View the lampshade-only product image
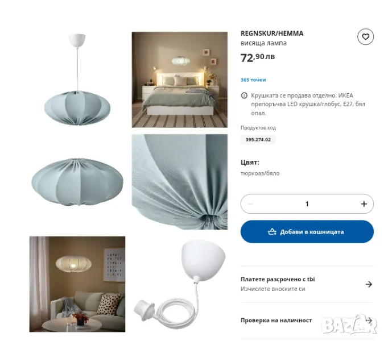The image size is (384, 341). (77, 182)
